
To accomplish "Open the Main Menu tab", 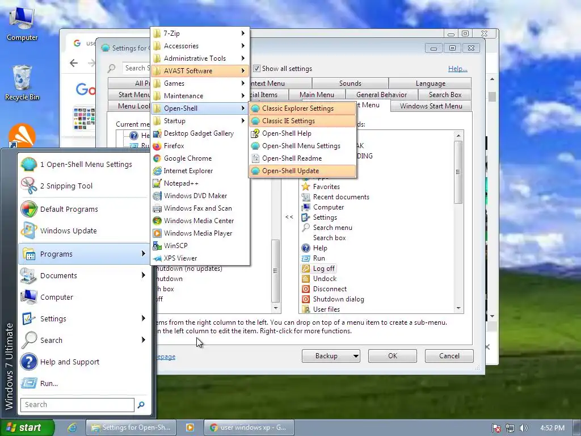I will (317, 95).
